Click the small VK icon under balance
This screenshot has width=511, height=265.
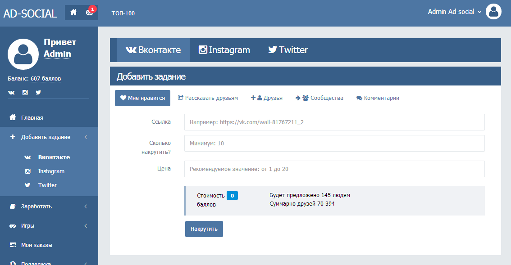tap(11, 92)
